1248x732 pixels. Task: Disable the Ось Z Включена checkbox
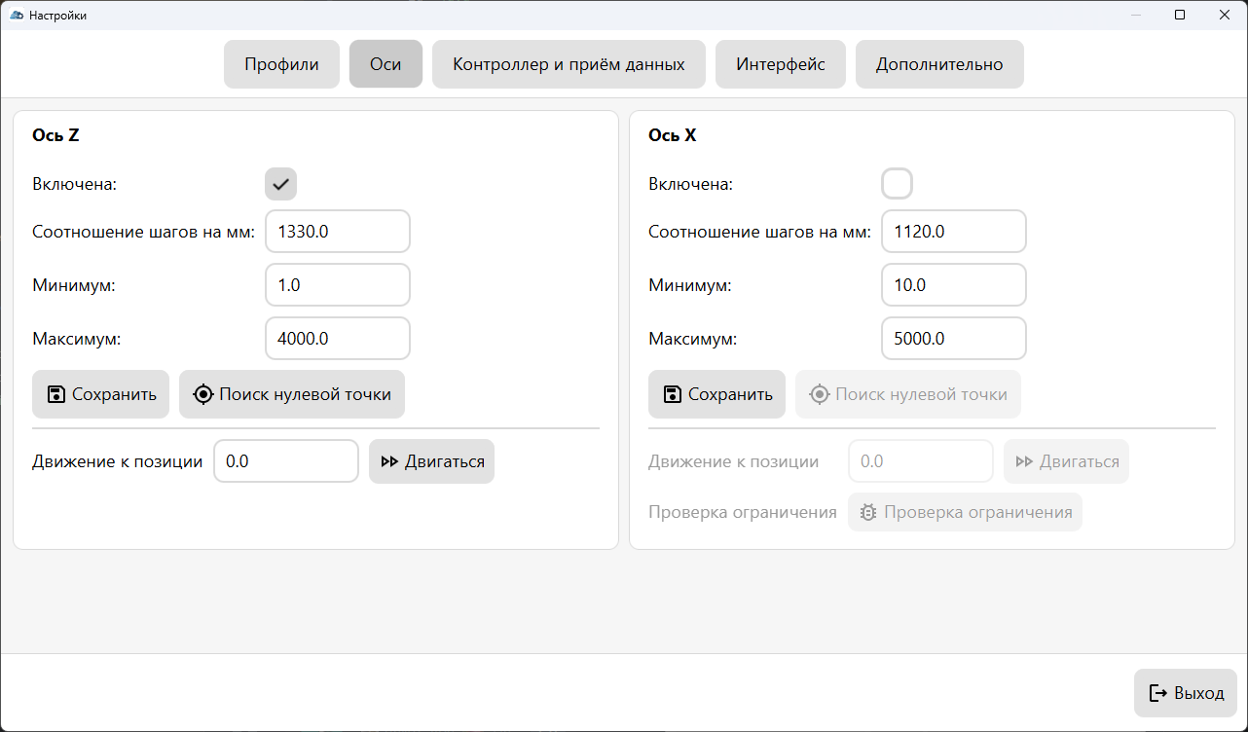280,184
